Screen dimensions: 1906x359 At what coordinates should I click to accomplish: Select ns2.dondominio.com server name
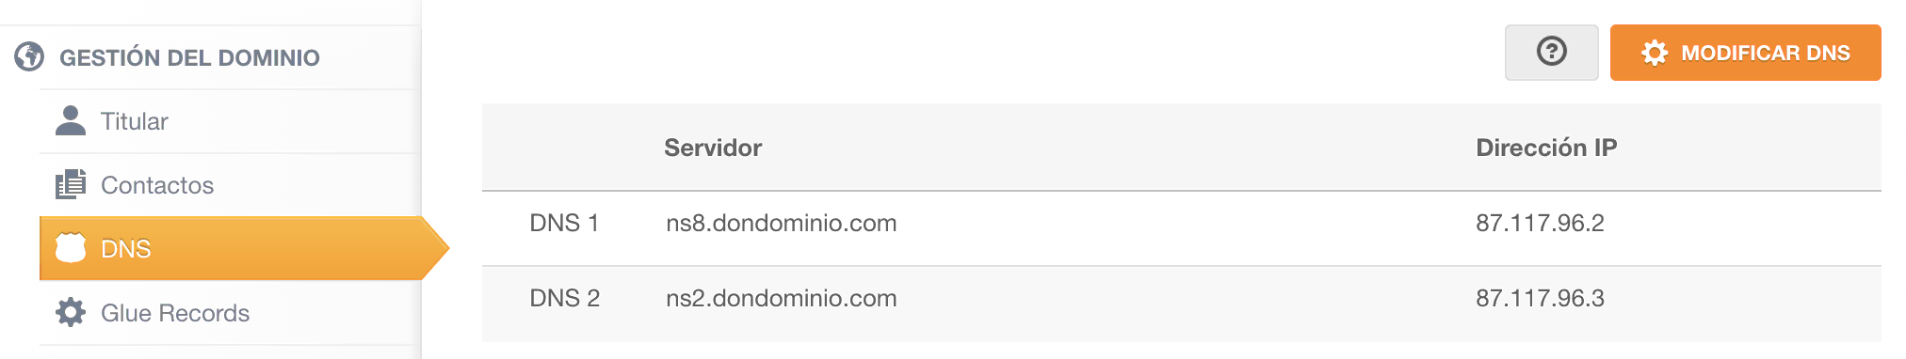(x=782, y=298)
